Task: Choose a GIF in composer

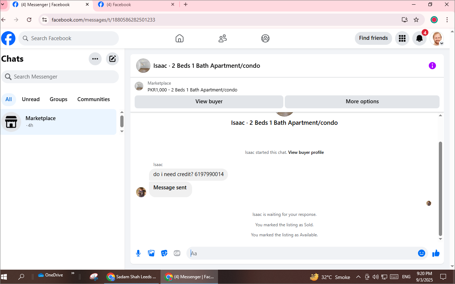Action: 177,253
